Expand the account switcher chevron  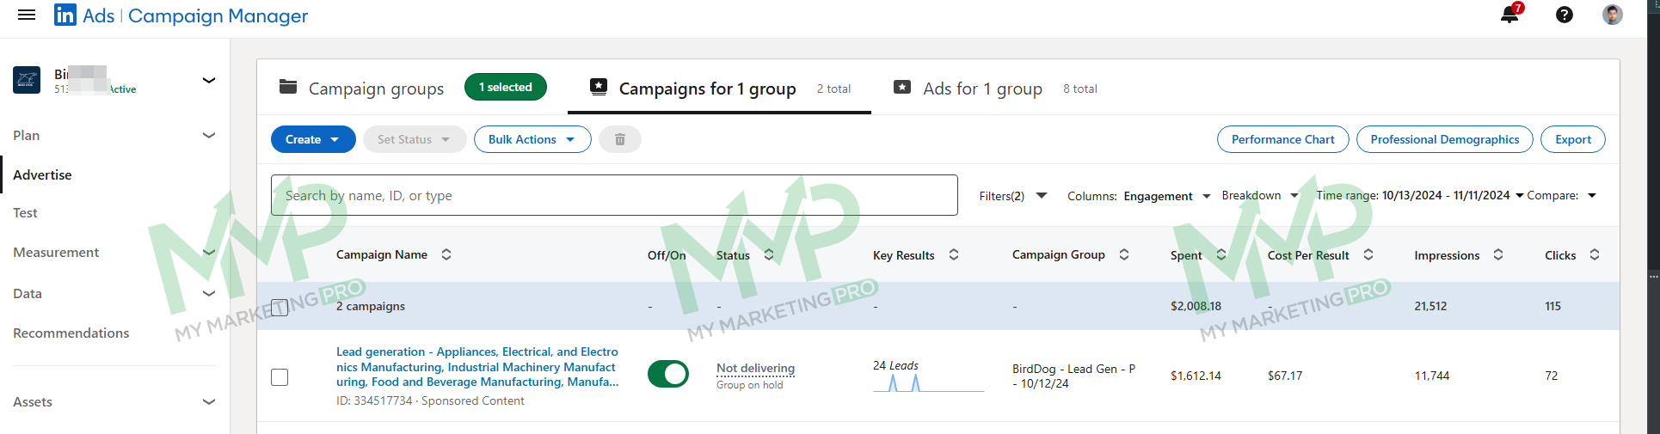tap(208, 80)
